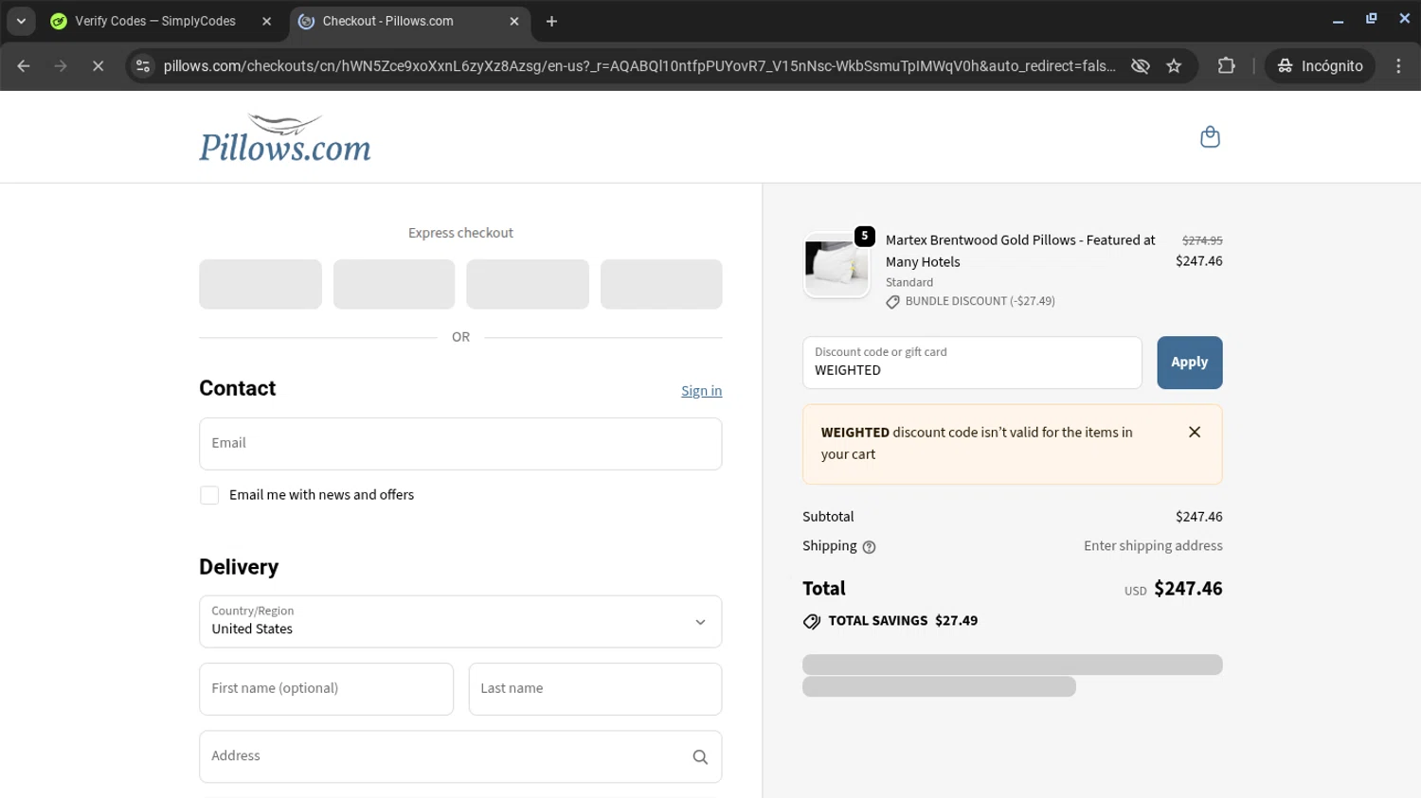Go back to previous page

[x=24, y=65]
